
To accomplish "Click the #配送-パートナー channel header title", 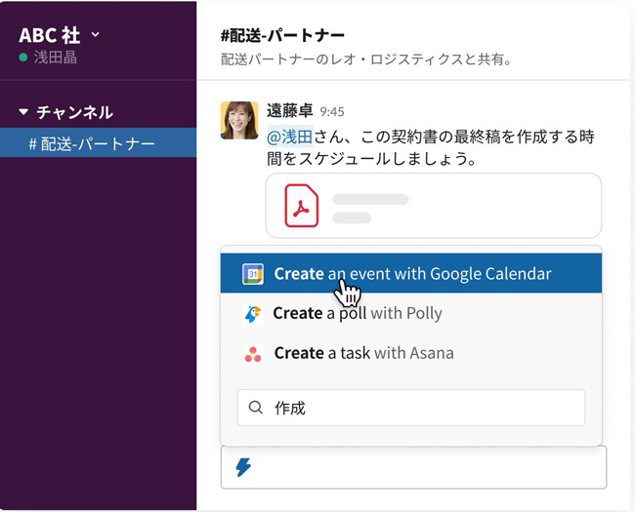I will coord(283,36).
